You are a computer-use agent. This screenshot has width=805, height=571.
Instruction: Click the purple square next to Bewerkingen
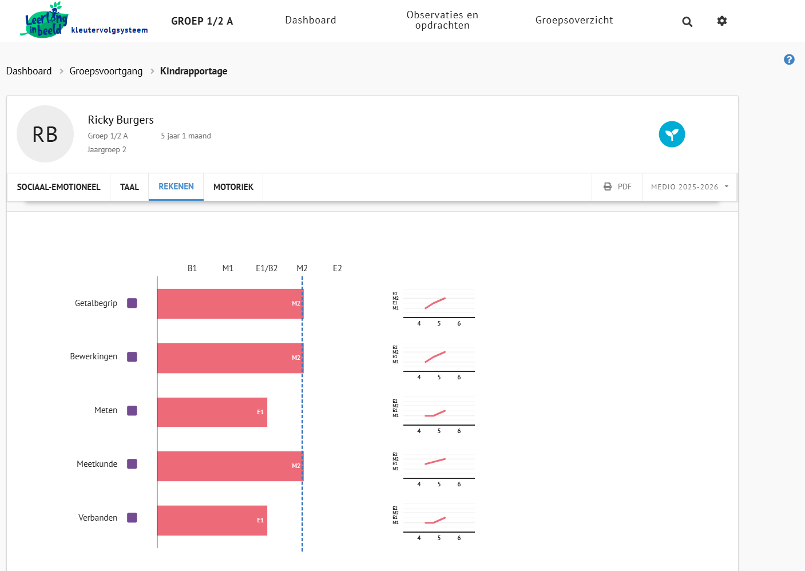click(x=132, y=357)
